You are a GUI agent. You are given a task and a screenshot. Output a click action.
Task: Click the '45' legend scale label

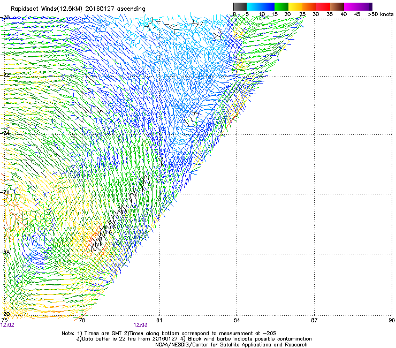[x=357, y=14]
